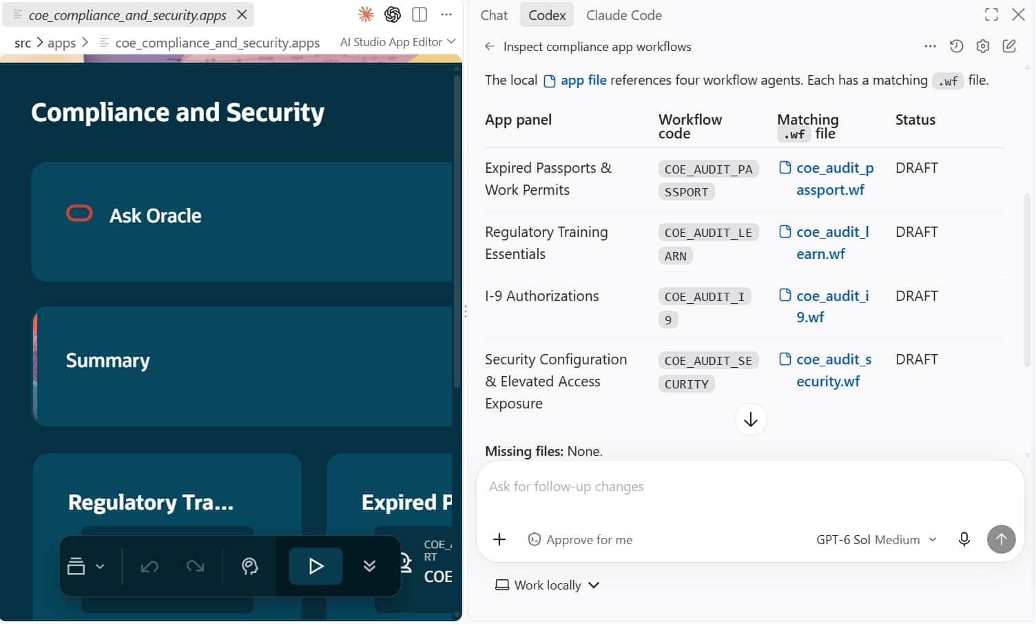The height and width of the screenshot is (624, 1036).
Task: Close the coe_compliance_and_security.apps tab
Action: pyautogui.click(x=242, y=14)
